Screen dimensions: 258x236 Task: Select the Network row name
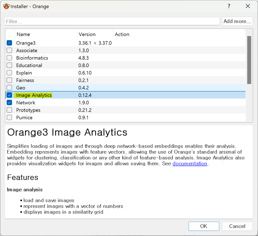26,103
